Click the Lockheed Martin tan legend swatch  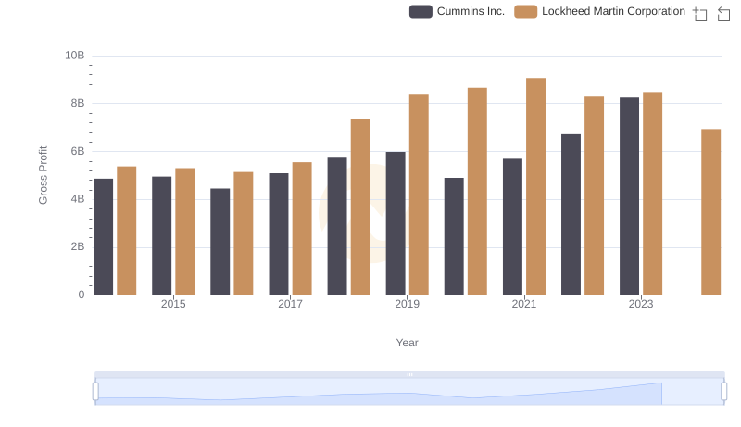click(x=525, y=11)
